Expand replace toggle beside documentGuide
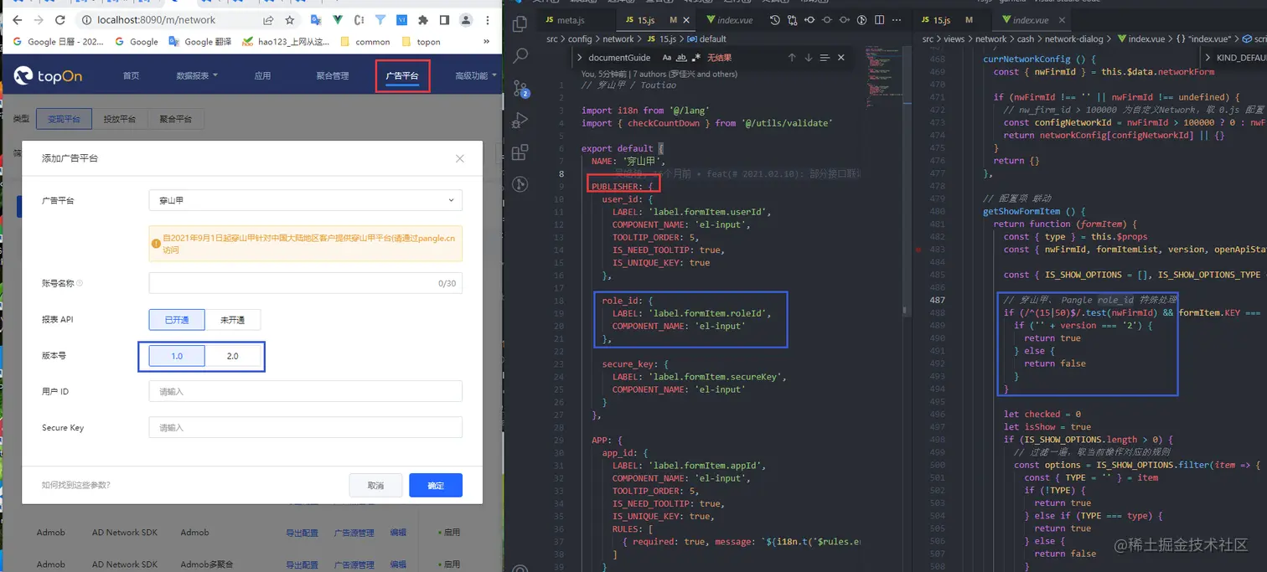The image size is (1267, 572). [579, 58]
